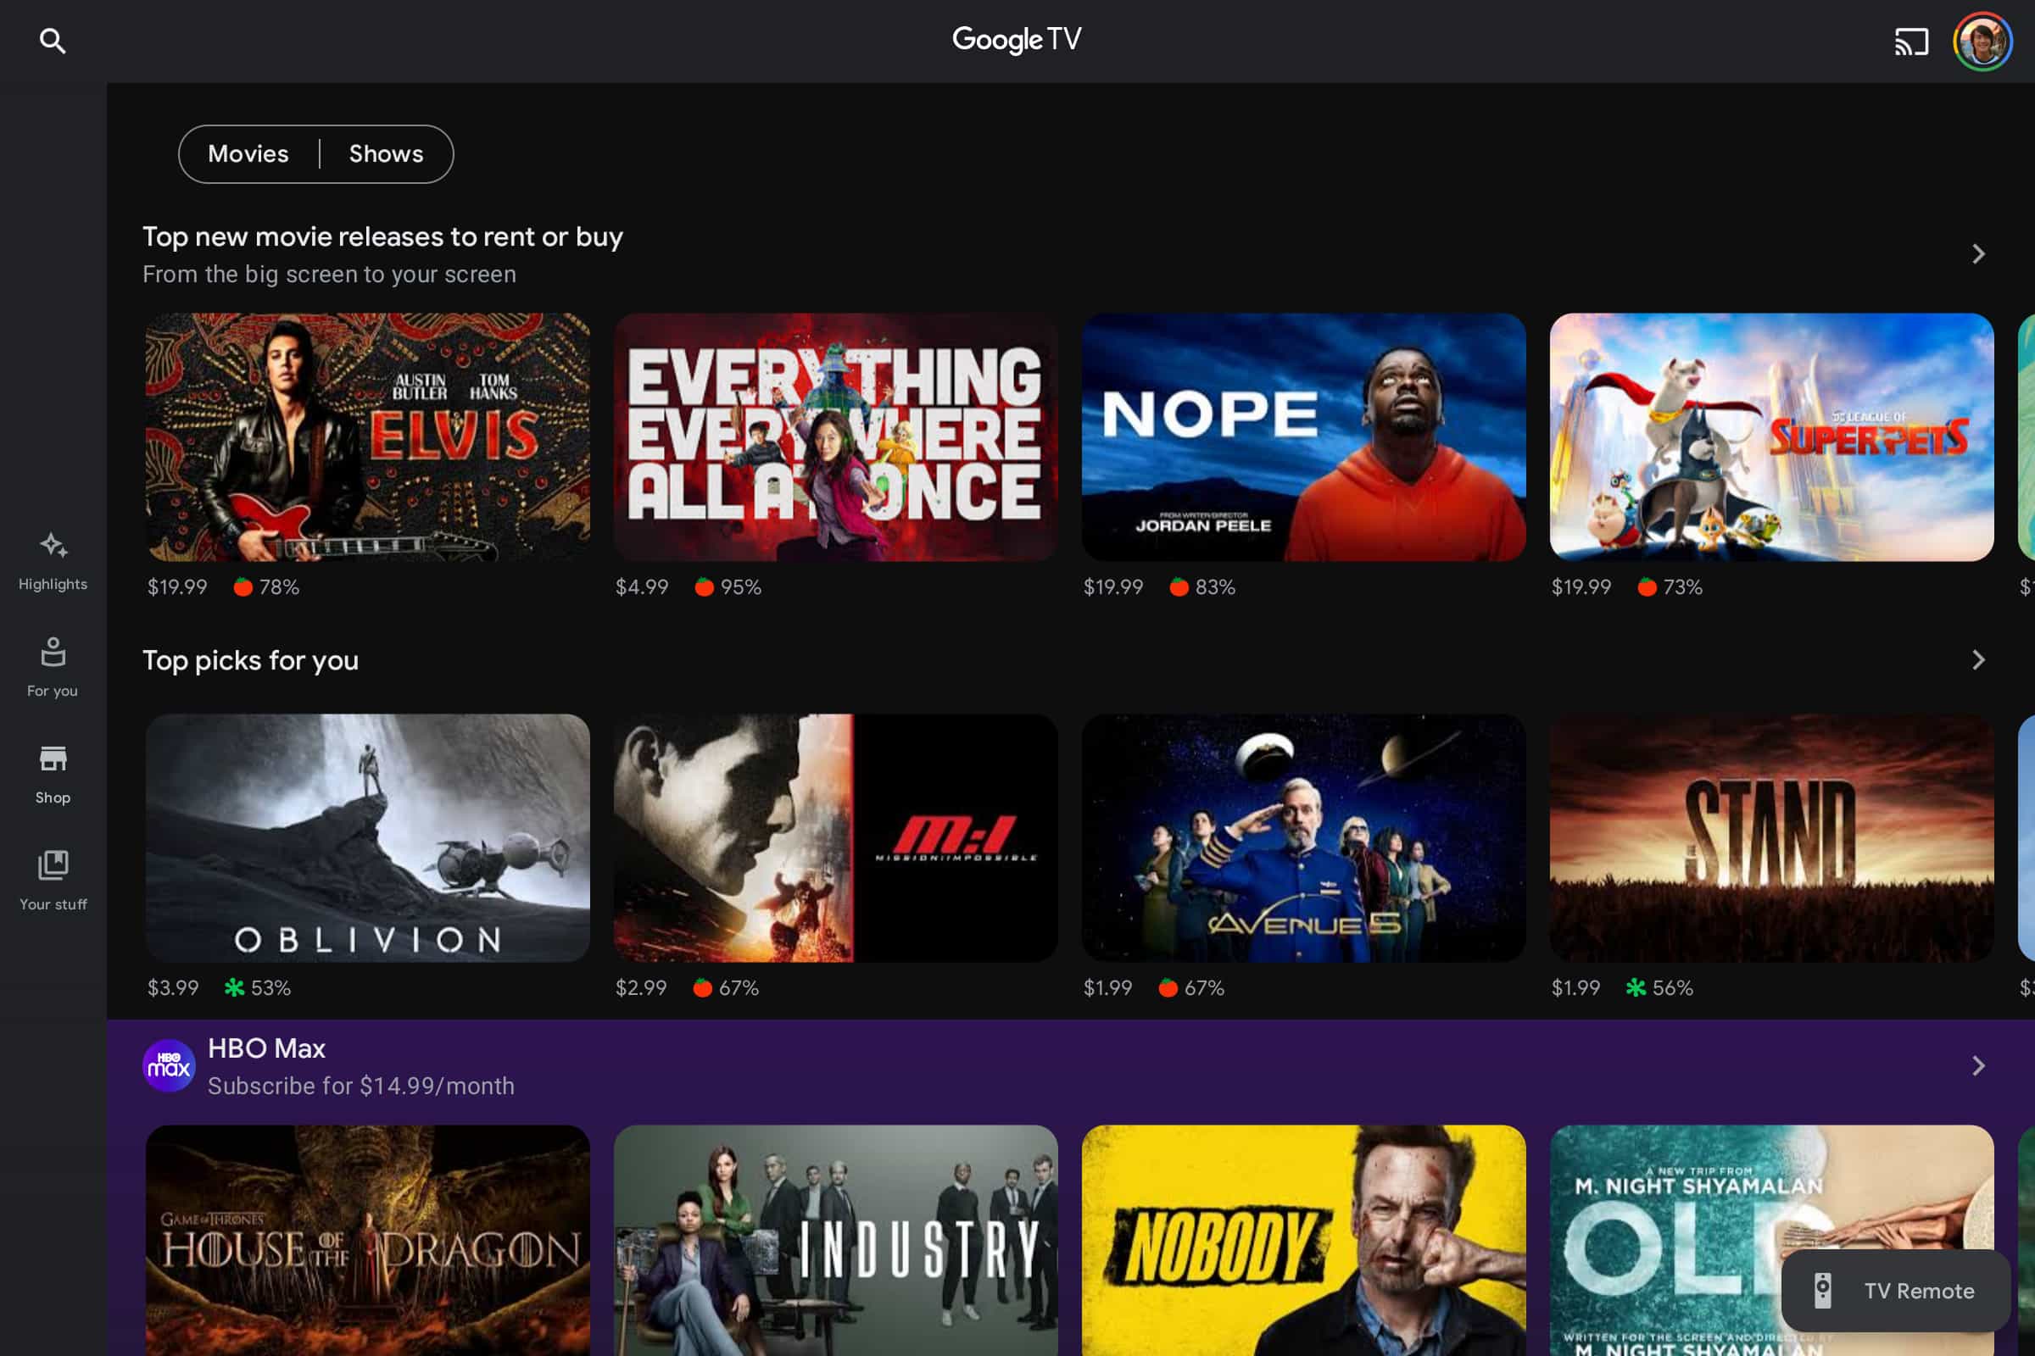Open the Elvis movie thumbnail
Viewport: 2035px width, 1356px height.
click(368, 436)
